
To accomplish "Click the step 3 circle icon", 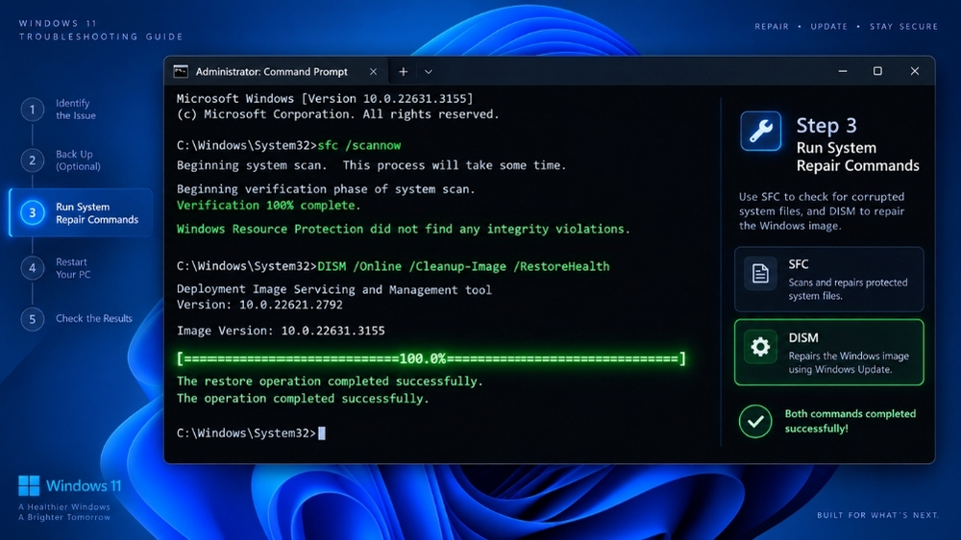I will click(x=33, y=212).
